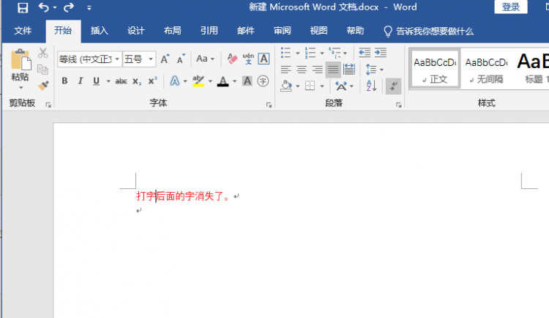Open paragraph shading paint bucket
The image size is (549, 318).
[286, 86]
